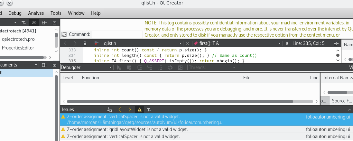Go to next issue arrow

(x=130, y=110)
